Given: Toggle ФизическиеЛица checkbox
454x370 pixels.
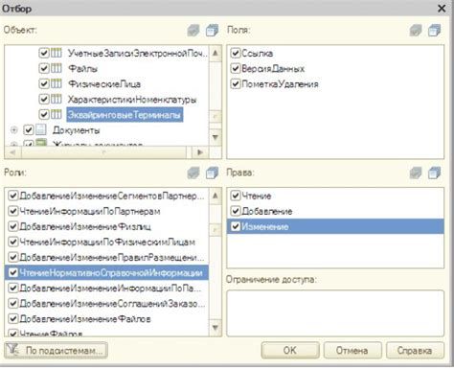Looking at the screenshot, I should (x=44, y=83).
